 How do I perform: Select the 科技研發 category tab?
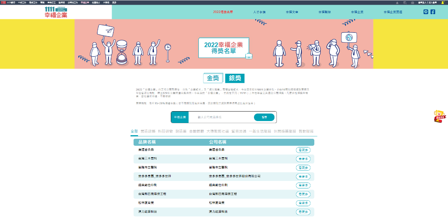[165, 131]
